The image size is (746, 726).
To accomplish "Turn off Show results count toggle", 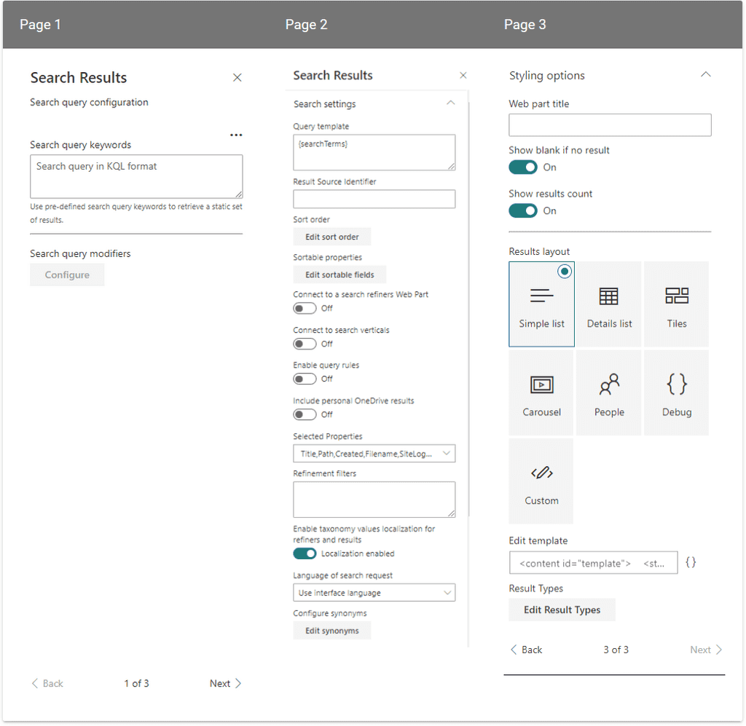I will pyautogui.click(x=522, y=211).
